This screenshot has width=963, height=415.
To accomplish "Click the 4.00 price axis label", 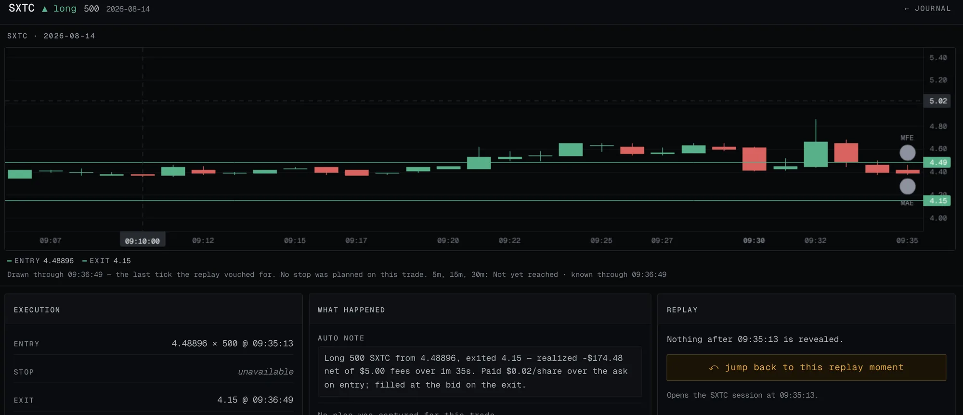I will coord(938,218).
